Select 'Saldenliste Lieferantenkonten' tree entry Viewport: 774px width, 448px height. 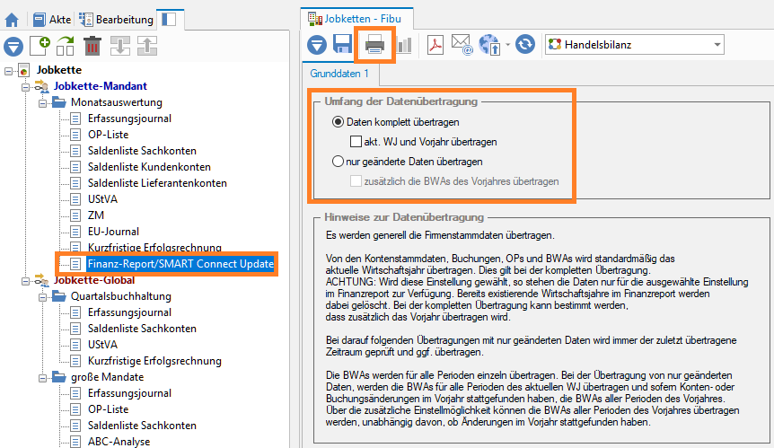click(x=157, y=183)
